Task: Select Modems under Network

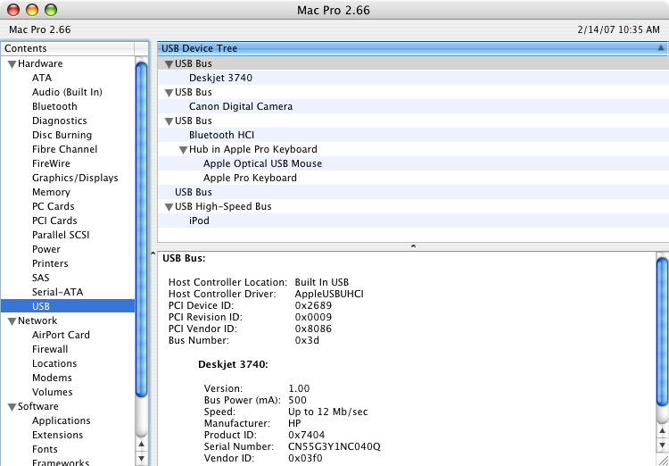Action: [x=52, y=378]
